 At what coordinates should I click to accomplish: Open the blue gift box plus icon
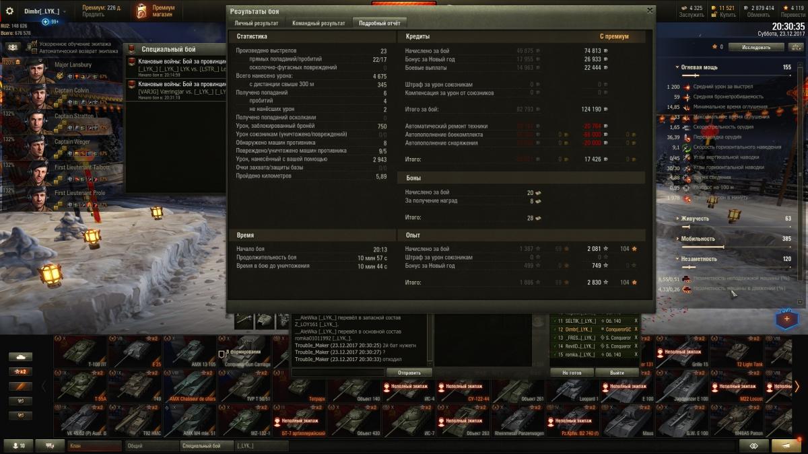(786, 318)
